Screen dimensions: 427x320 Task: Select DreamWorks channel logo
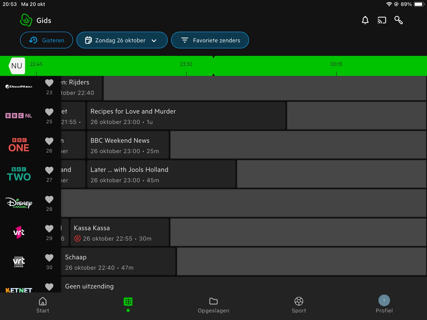click(x=19, y=87)
